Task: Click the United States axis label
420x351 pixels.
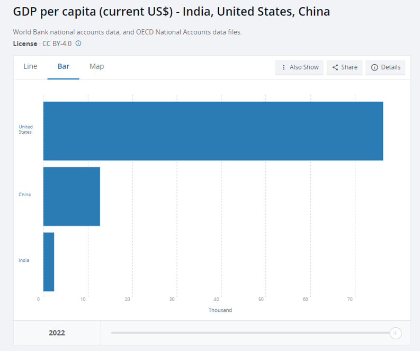Action: (x=25, y=129)
